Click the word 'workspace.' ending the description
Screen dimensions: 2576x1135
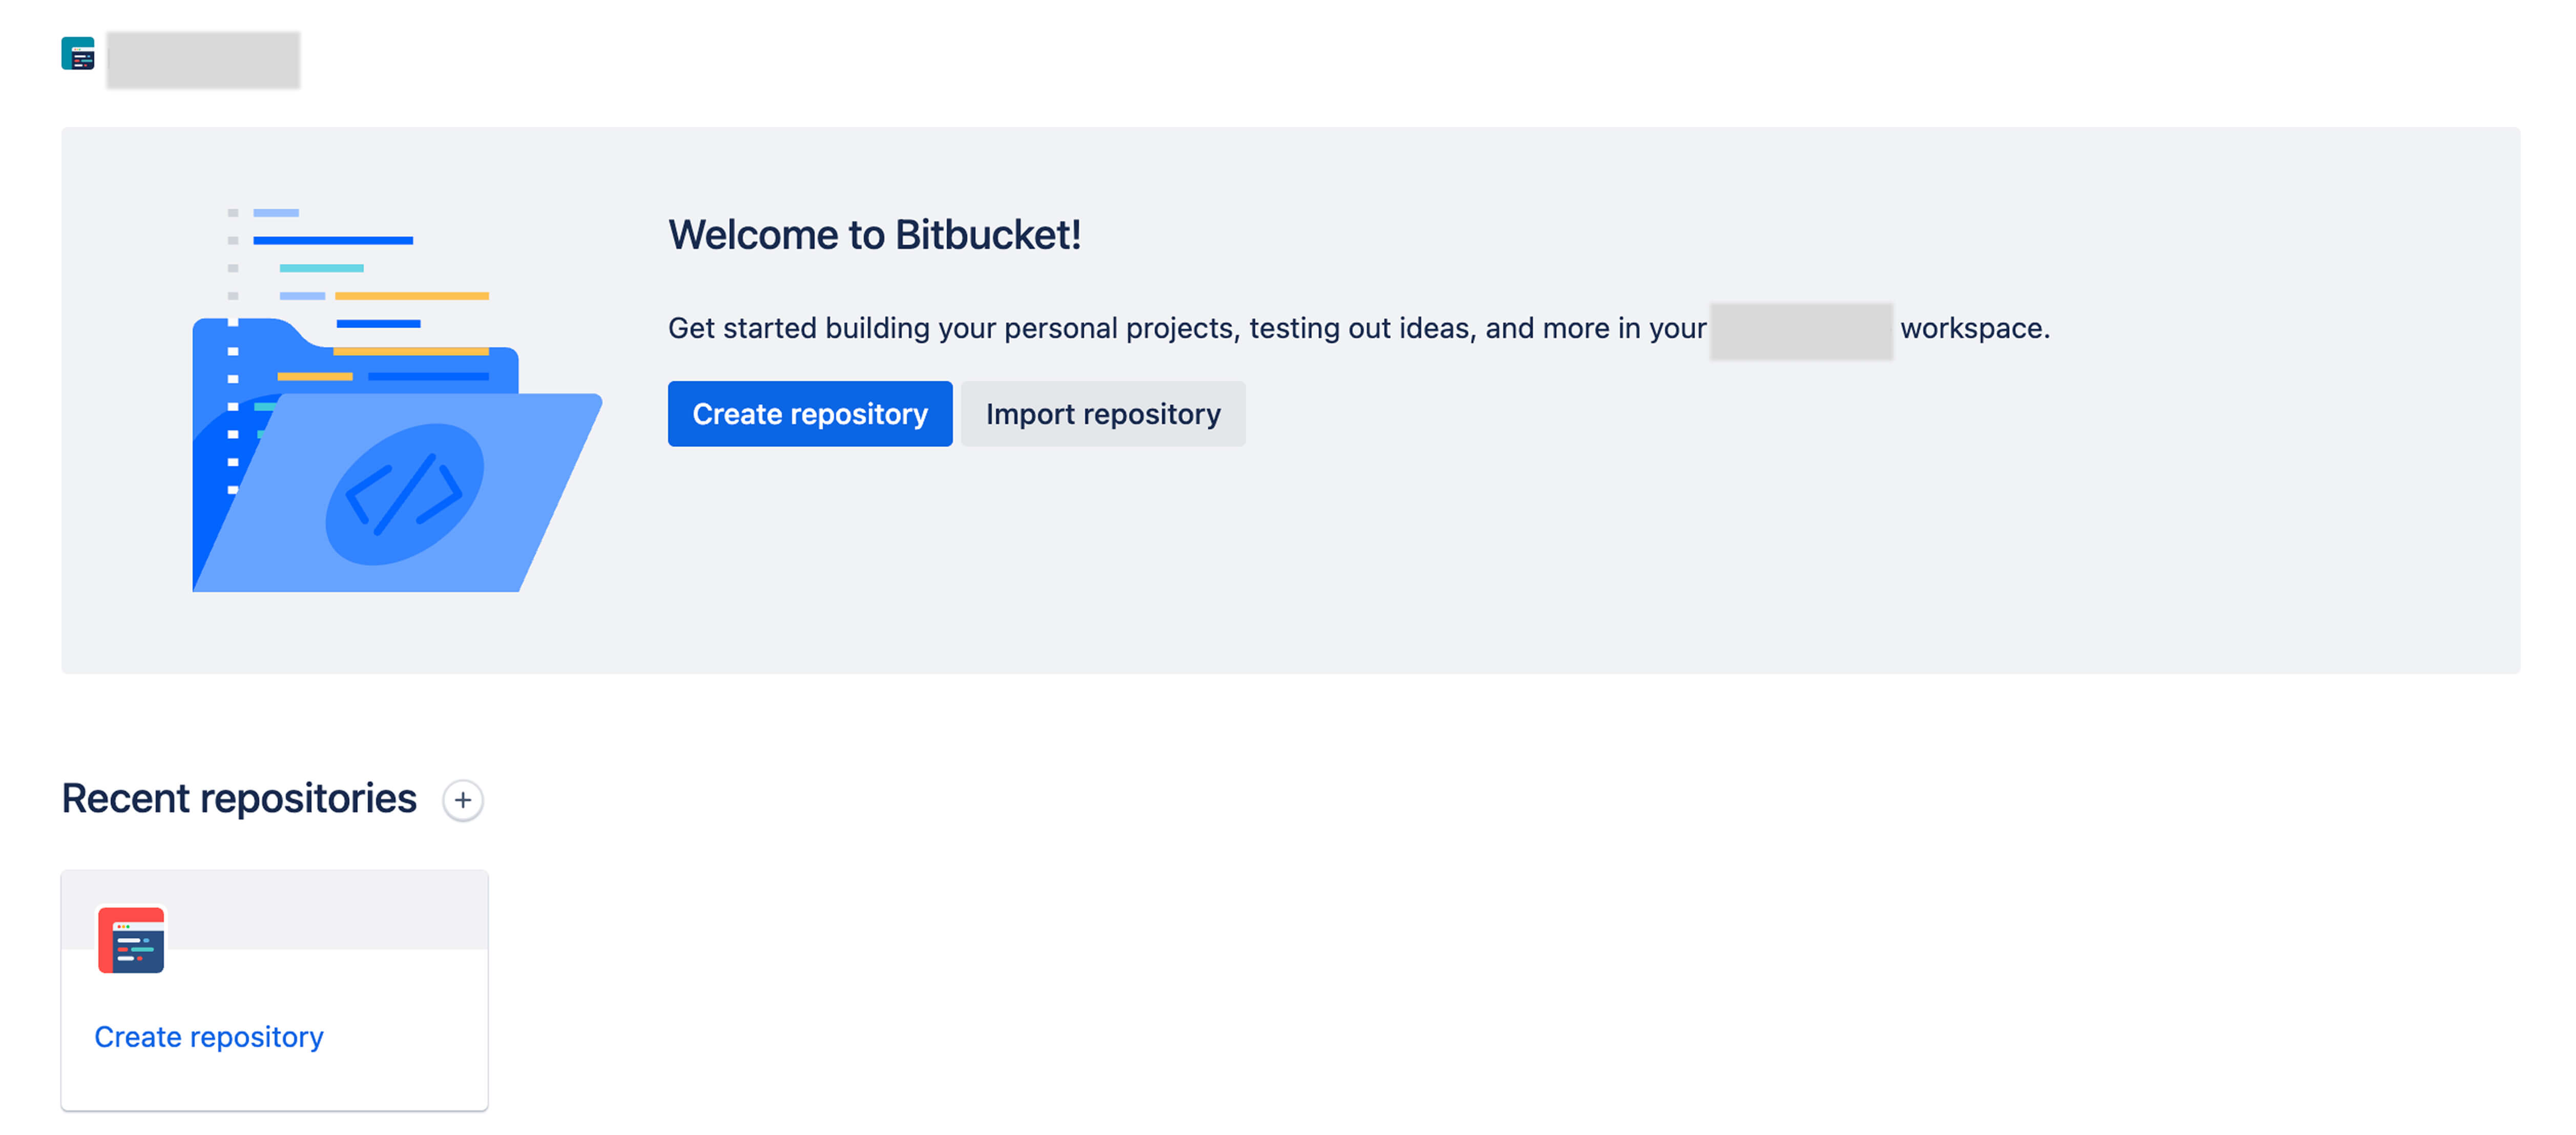[x=1975, y=328]
